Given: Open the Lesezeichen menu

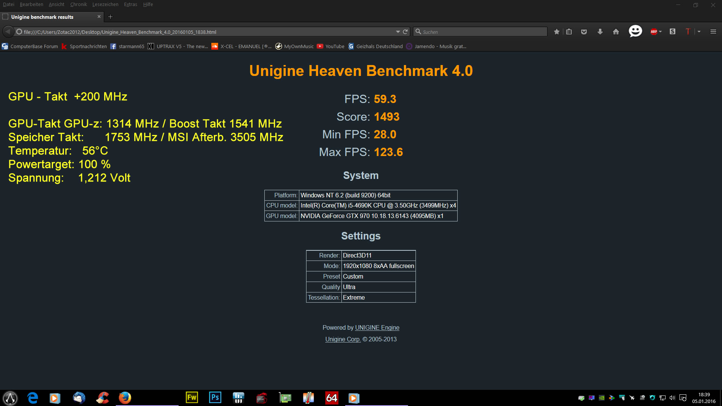Looking at the screenshot, I should click(105, 5).
